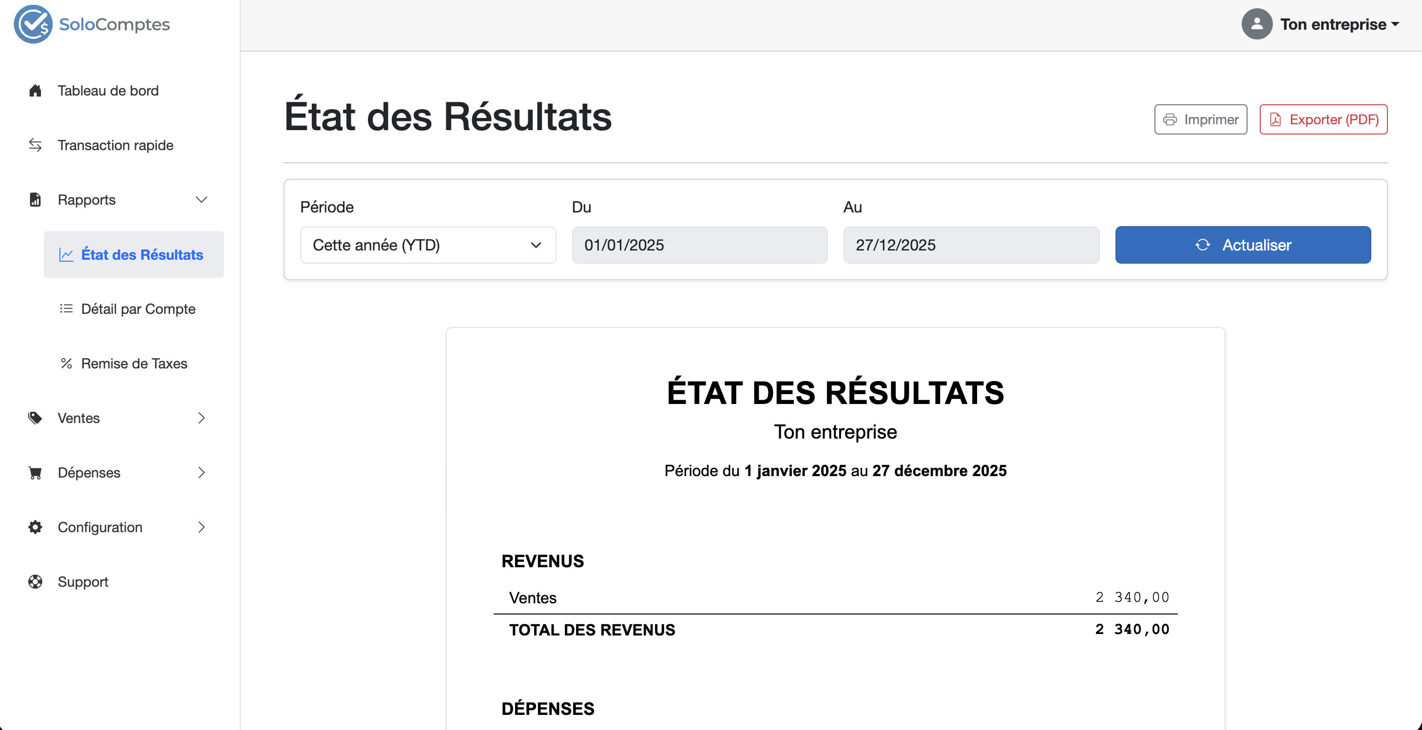Image resolution: width=1422 pixels, height=730 pixels.
Task: Click the lifebuoy icon beside Support
Action: (35, 582)
